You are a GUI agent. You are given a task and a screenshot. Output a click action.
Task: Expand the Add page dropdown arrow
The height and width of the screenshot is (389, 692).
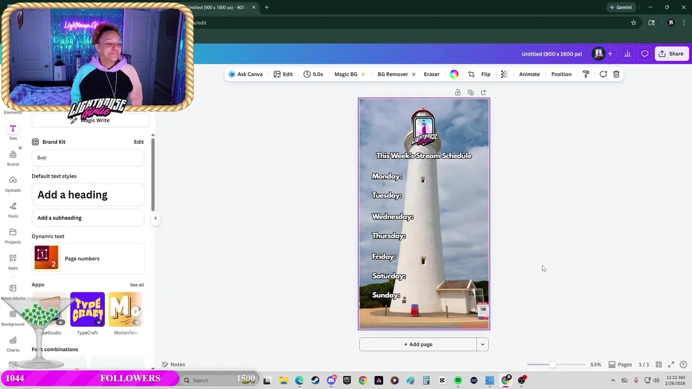tap(482, 344)
